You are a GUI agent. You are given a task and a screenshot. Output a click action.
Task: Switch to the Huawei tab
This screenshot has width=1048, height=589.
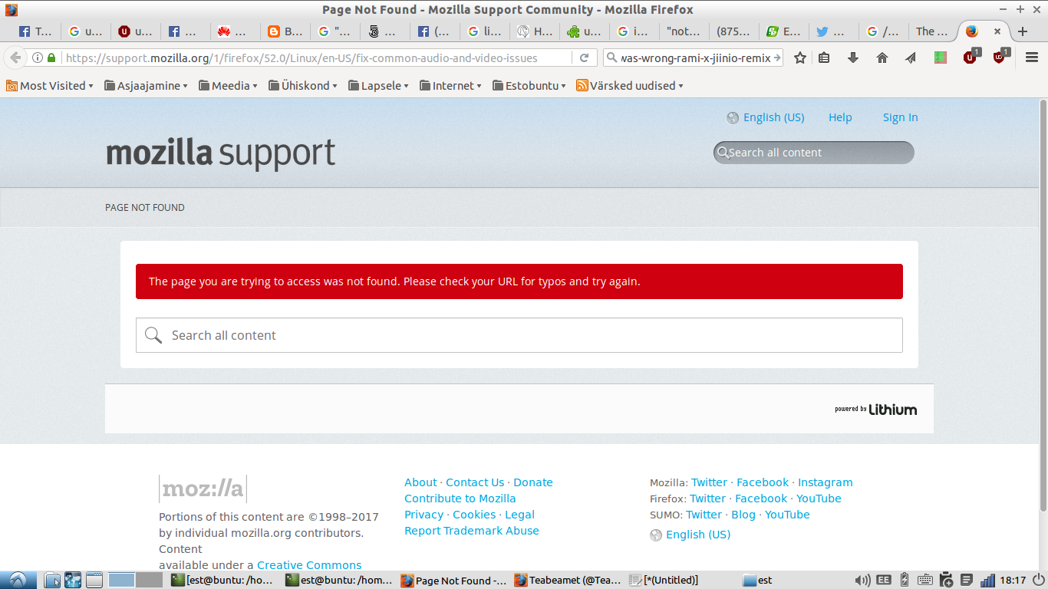point(234,31)
